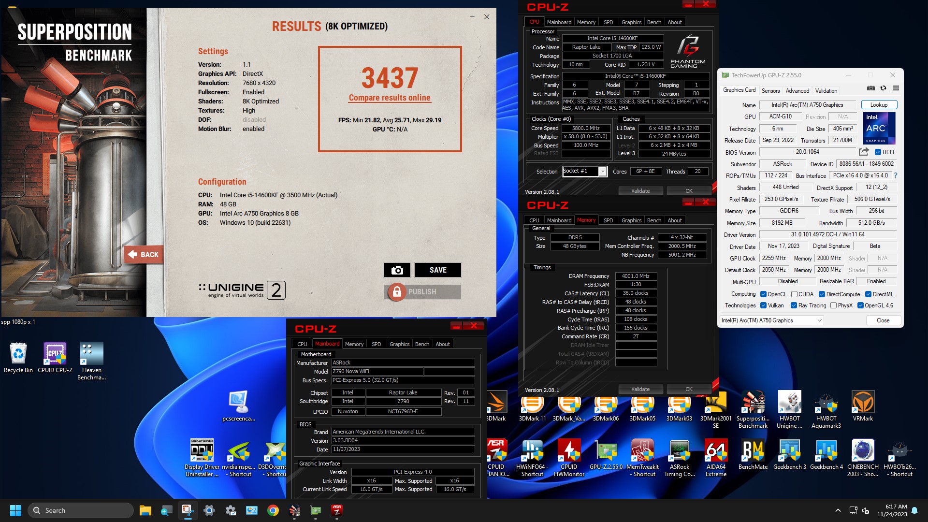Toggle OpenGL 4.6 checkbox

click(x=860, y=305)
